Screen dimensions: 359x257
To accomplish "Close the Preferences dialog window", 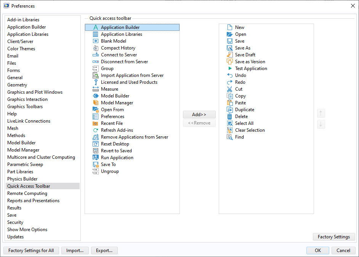I will point(352,6).
